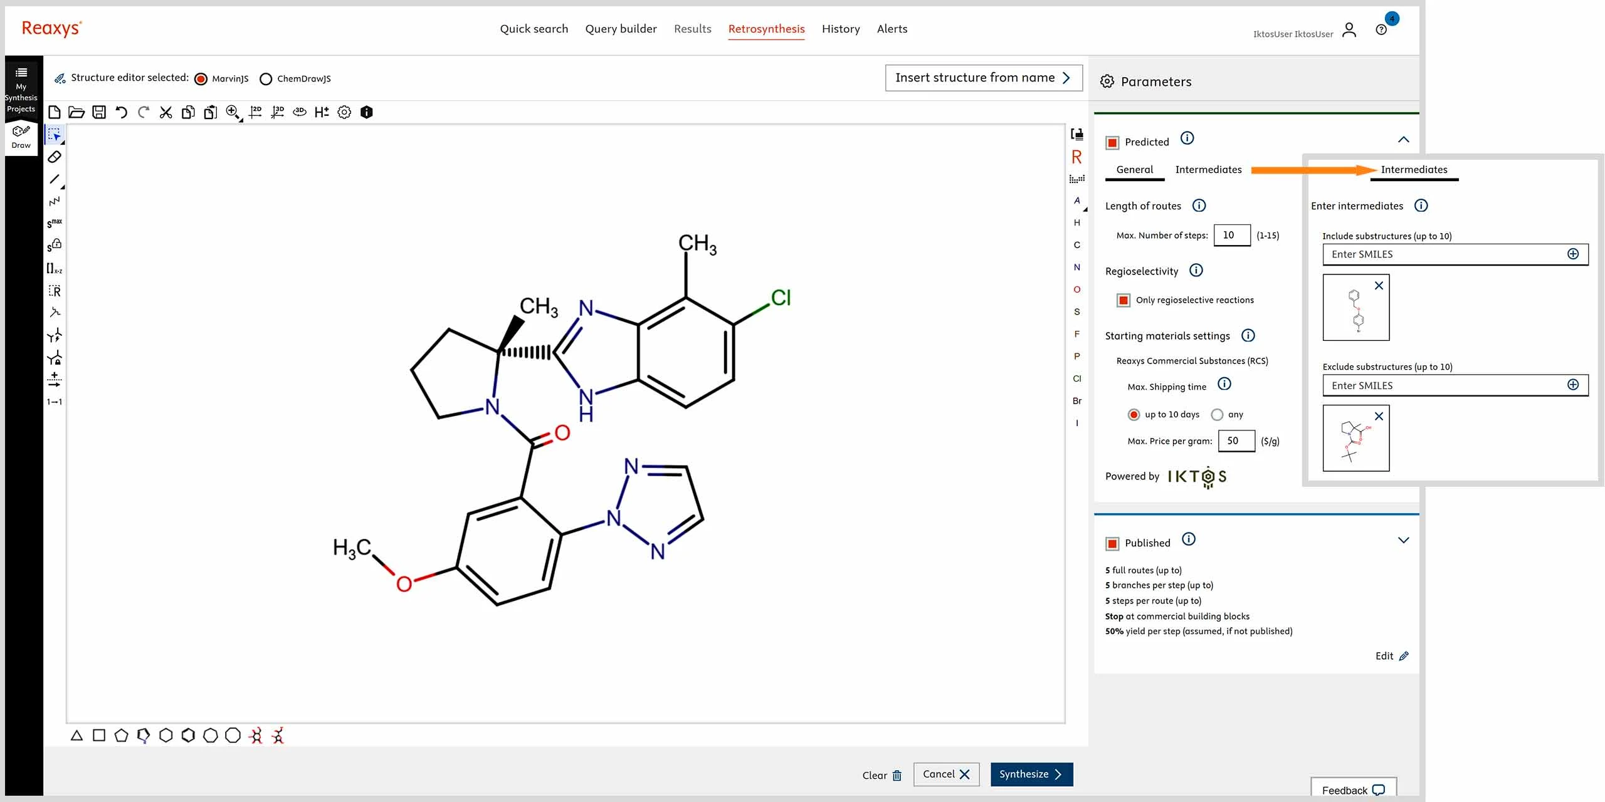The width and height of the screenshot is (1605, 802).
Task: Select the single bond drawing tool
Action: pyautogui.click(x=55, y=179)
